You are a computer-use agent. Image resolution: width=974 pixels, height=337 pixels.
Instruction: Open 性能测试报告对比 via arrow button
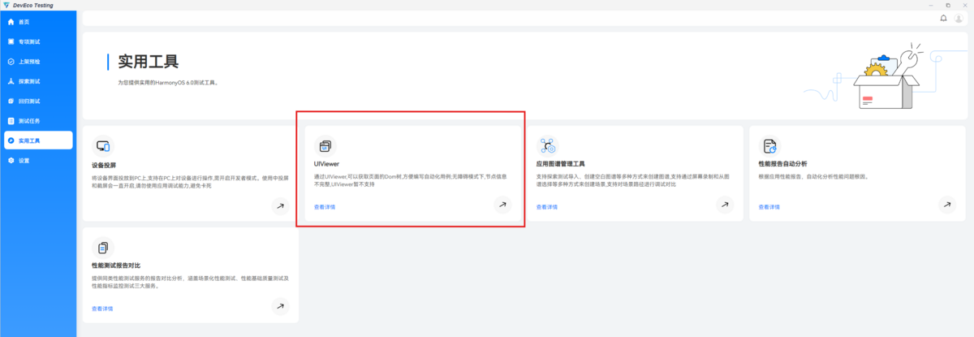click(x=280, y=307)
